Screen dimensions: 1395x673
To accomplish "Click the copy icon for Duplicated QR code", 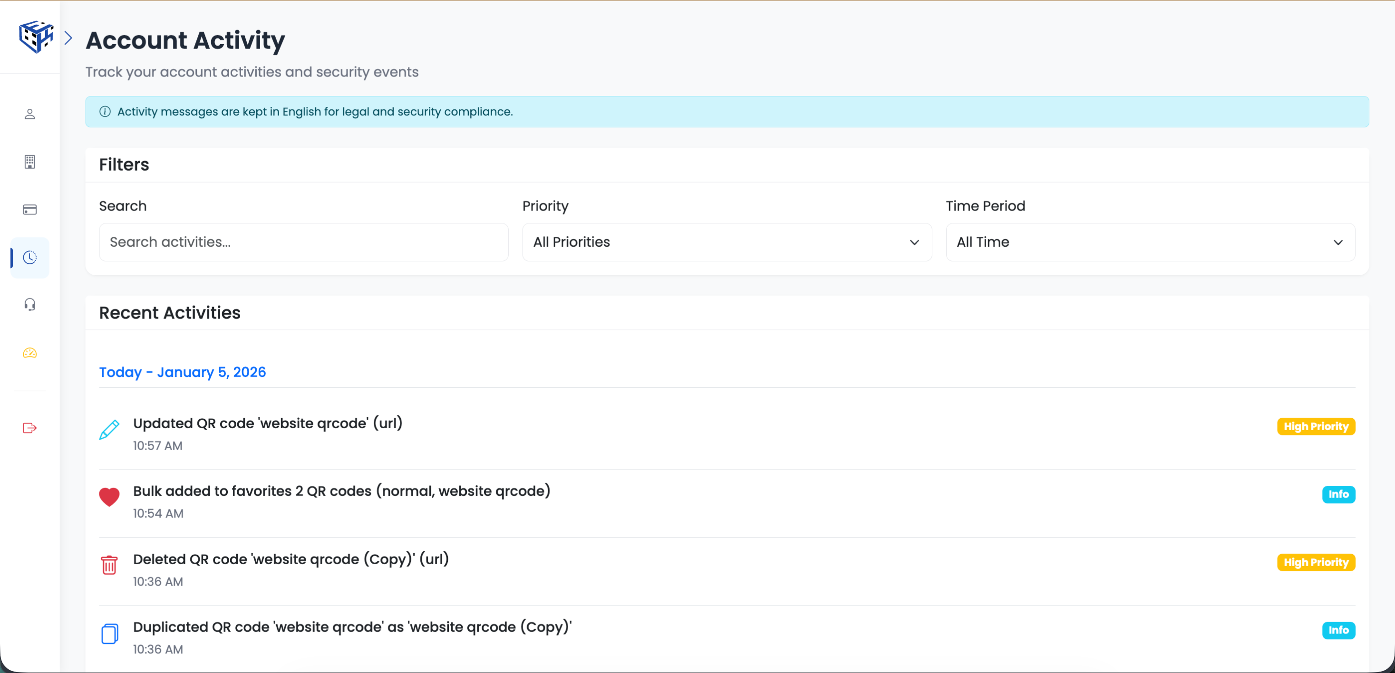I will [x=109, y=634].
